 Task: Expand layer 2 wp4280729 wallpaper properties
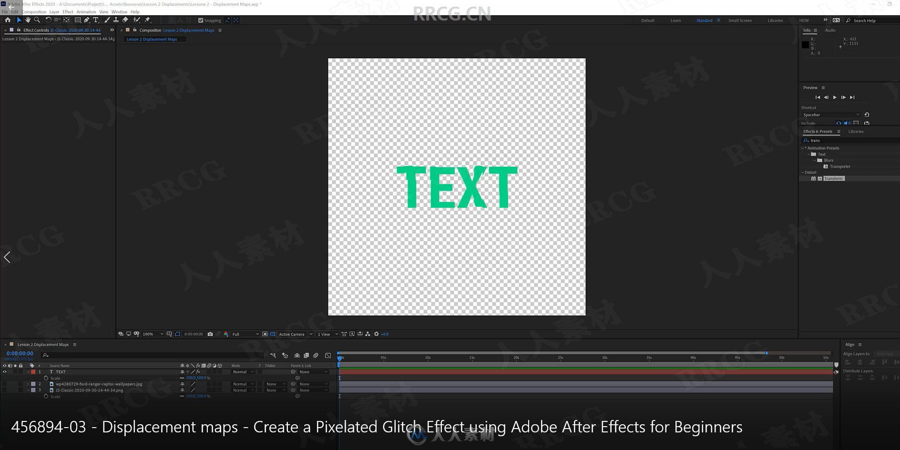pos(28,384)
